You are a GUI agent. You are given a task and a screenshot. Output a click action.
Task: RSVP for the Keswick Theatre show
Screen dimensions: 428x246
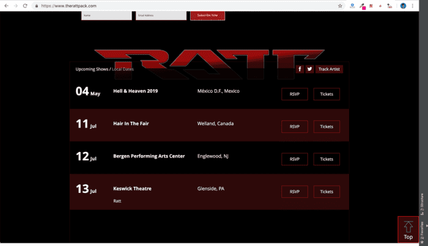pyautogui.click(x=294, y=192)
